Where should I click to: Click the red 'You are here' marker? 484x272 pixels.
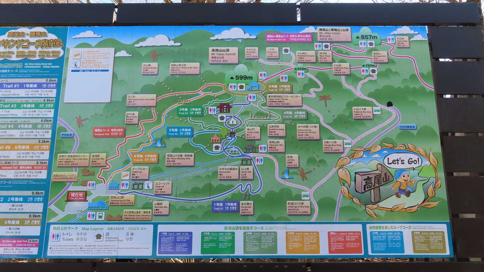[77, 196]
